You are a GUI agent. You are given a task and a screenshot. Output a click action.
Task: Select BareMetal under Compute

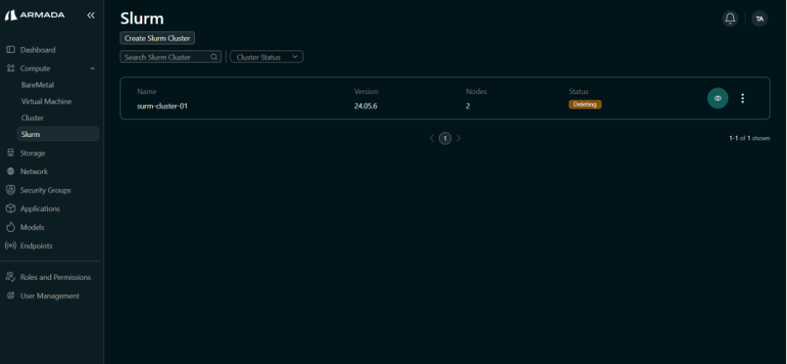coord(37,85)
